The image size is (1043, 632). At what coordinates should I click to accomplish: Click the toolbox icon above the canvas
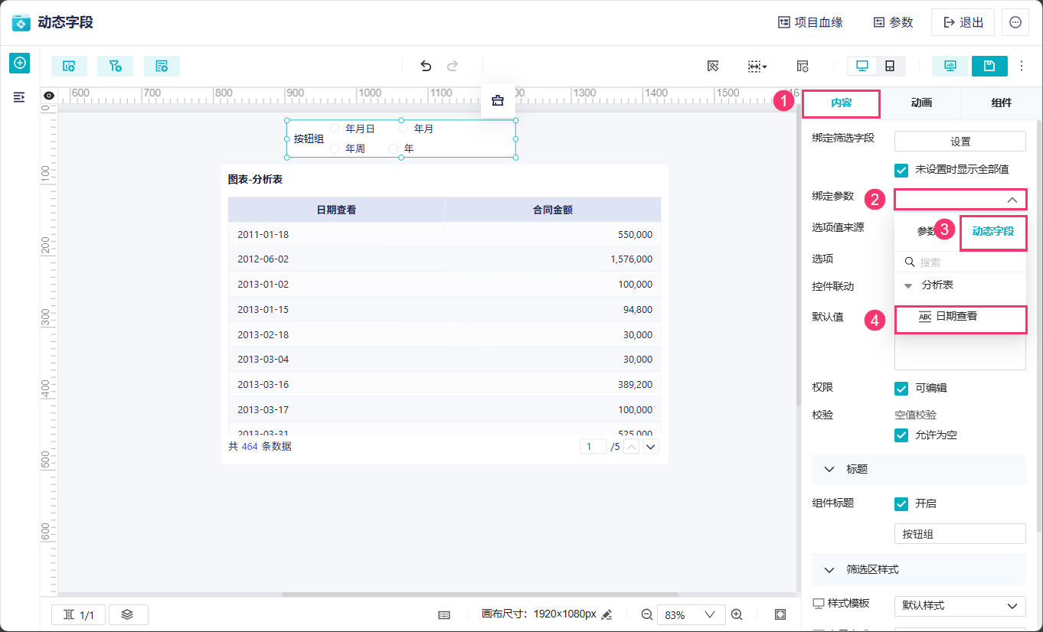(498, 100)
